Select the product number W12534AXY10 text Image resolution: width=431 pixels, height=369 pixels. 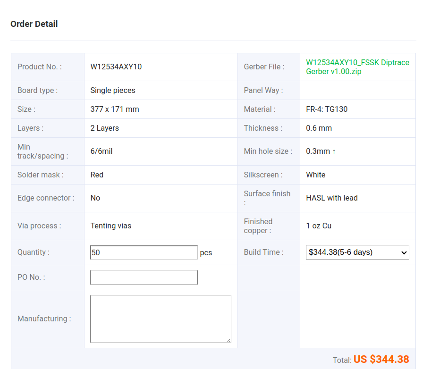[x=116, y=67]
